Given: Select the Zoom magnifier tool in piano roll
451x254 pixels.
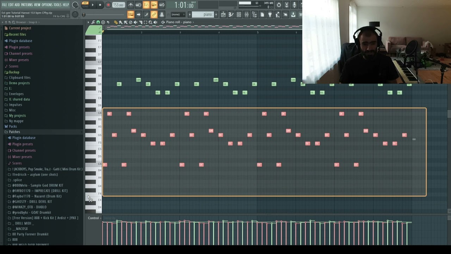Looking at the screenshot, I should pos(150,22).
